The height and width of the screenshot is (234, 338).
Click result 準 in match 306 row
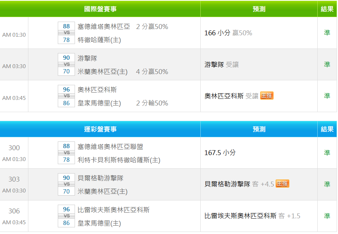click(x=327, y=216)
